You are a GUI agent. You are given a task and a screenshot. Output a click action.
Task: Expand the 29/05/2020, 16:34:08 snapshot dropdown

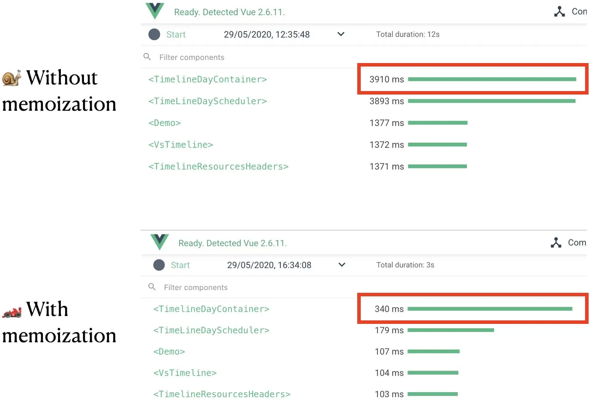coord(342,265)
